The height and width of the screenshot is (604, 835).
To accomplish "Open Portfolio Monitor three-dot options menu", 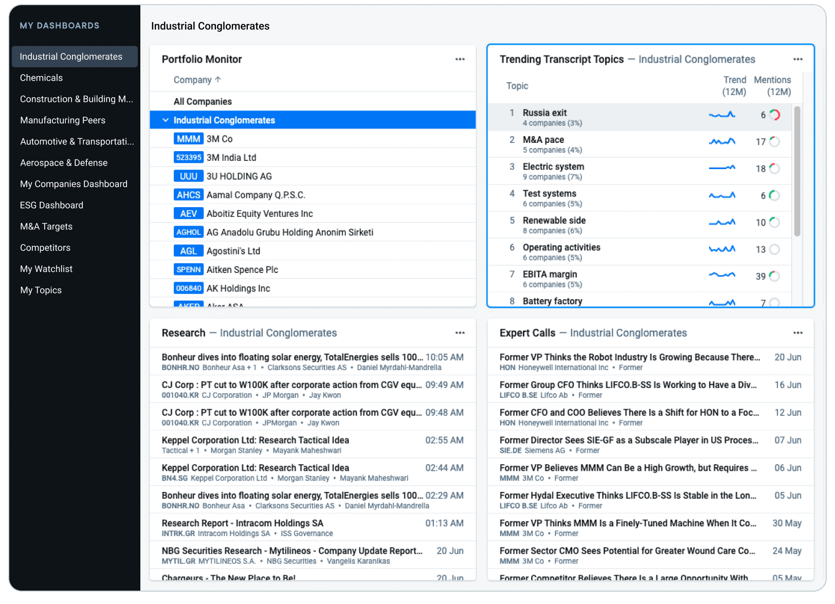I will (460, 59).
